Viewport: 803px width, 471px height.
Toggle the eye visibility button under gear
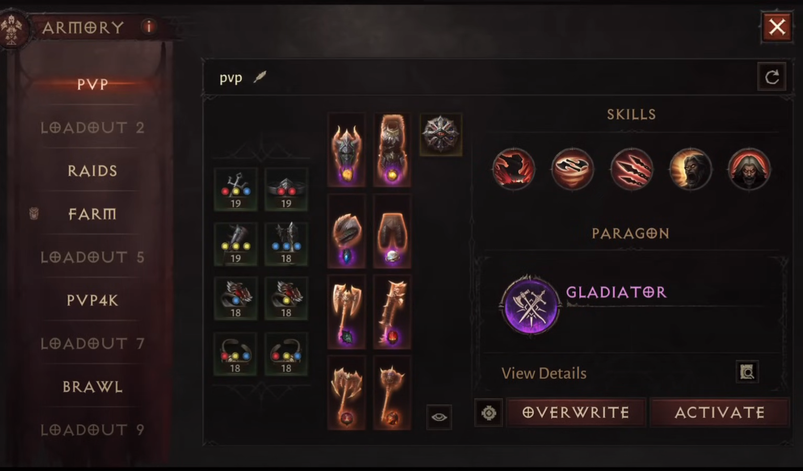tap(439, 417)
